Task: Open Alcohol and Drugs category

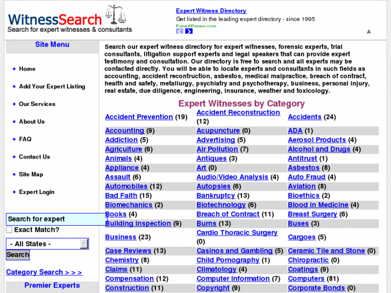Action: (x=319, y=149)
